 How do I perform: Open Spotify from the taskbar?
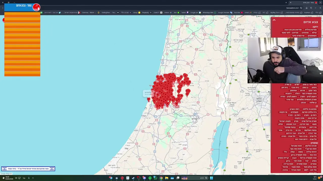150,178
